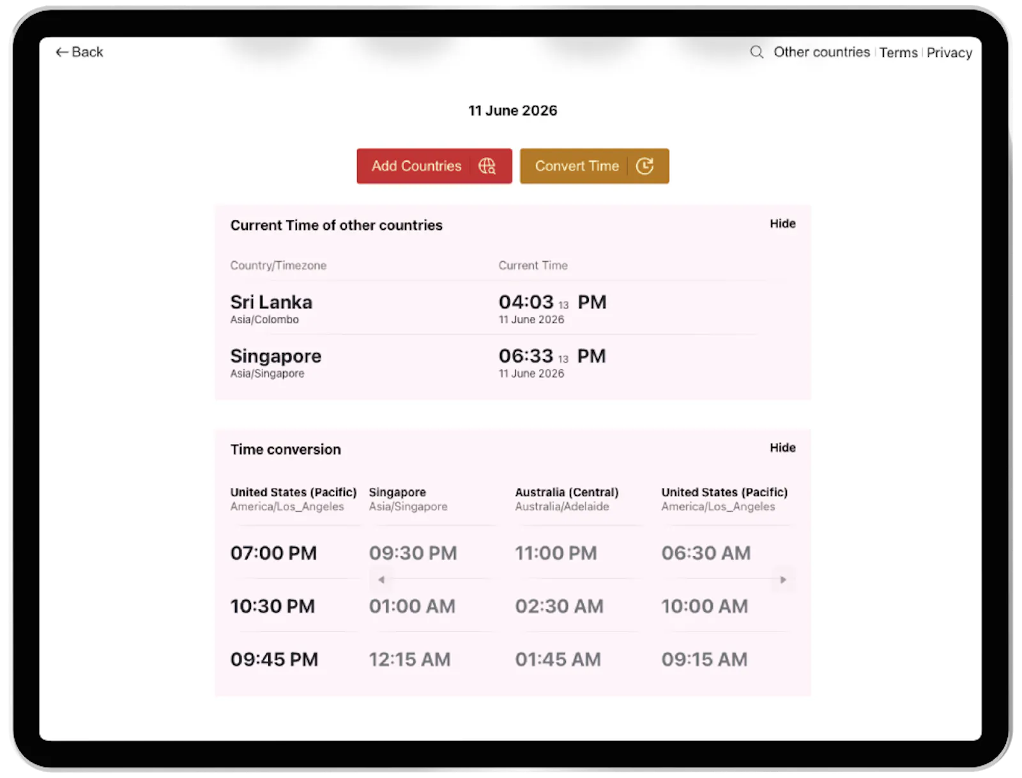This screenshot has width=1022, height=778.
Task: Click the Australia (Central) column header
Action: 567,492
